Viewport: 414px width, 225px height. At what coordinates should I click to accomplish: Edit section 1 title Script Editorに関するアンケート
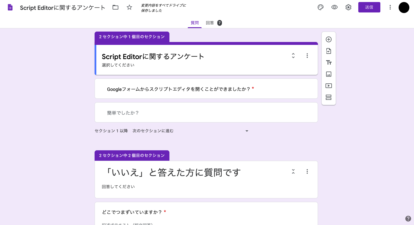coord(153,56)
